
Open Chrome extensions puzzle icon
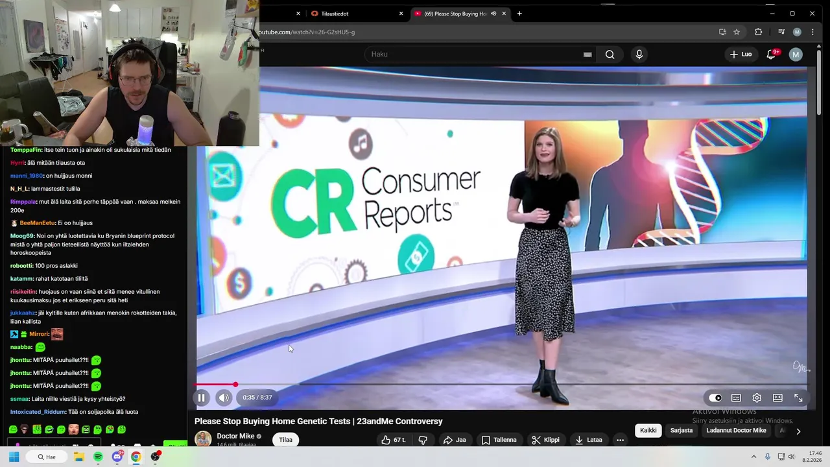[x=758, y=32]
